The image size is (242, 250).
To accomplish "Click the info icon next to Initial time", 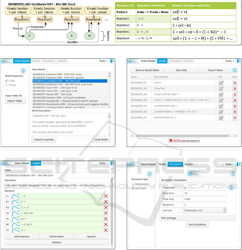I will pos(231,188).
